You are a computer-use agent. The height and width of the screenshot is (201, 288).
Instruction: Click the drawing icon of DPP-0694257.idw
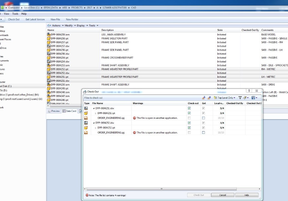click(x=49, y=46)
